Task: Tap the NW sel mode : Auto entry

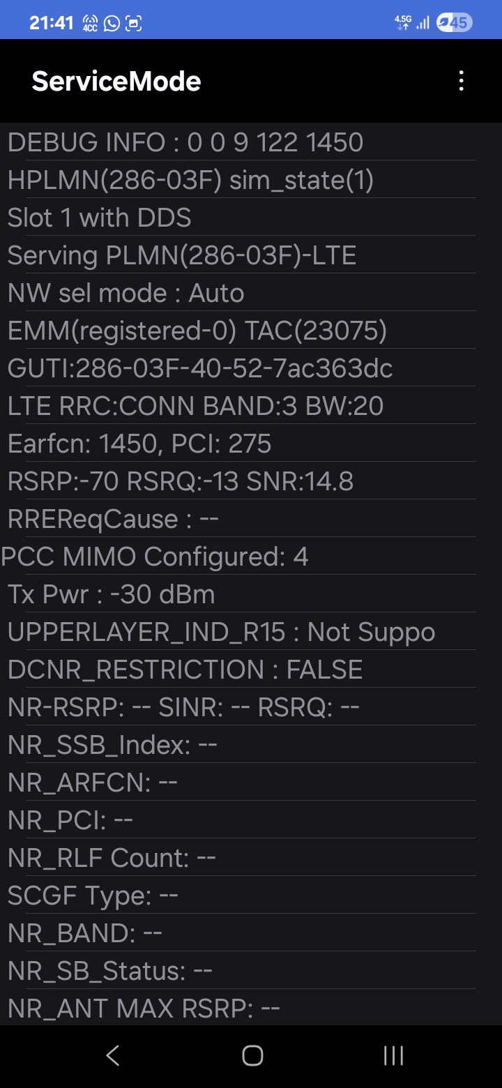Action: tap(238, 293)
